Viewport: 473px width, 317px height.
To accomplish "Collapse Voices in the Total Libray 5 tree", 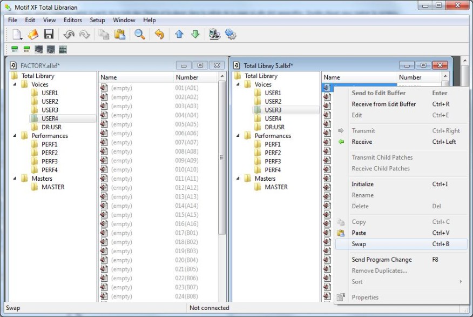I will 238,84.
